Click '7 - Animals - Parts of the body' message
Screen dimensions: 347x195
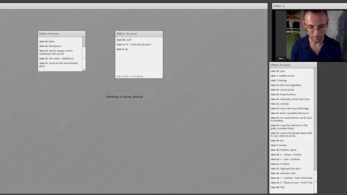pos(292,178)
